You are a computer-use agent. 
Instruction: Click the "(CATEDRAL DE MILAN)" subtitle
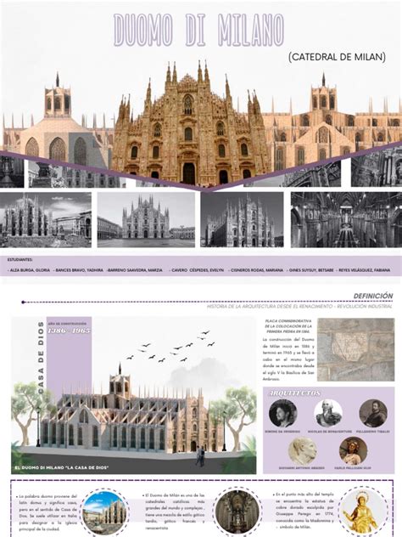337,57
